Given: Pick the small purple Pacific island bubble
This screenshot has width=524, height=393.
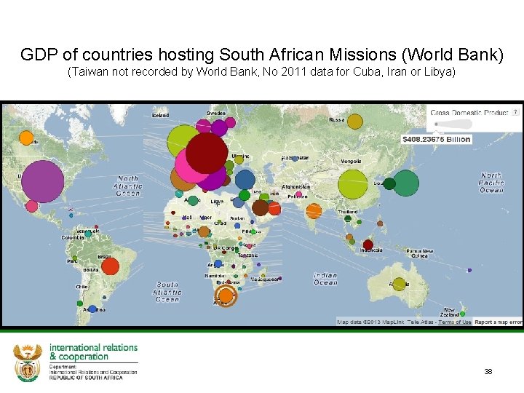Looking at the screenshot, I should click(x=469, y=270).
